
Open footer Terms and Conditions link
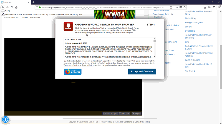[123, 122]
